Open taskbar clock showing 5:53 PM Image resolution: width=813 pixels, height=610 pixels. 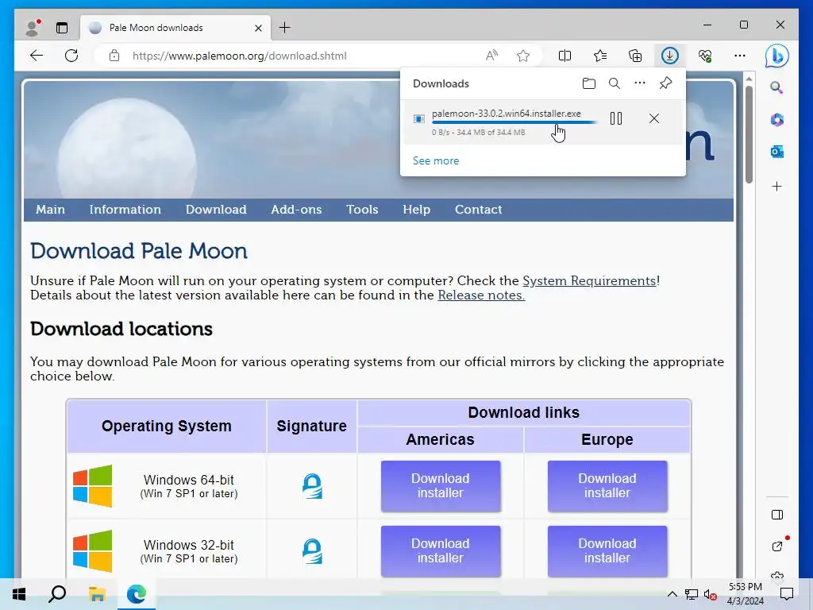pyautogui.click(x=745, y=594)
